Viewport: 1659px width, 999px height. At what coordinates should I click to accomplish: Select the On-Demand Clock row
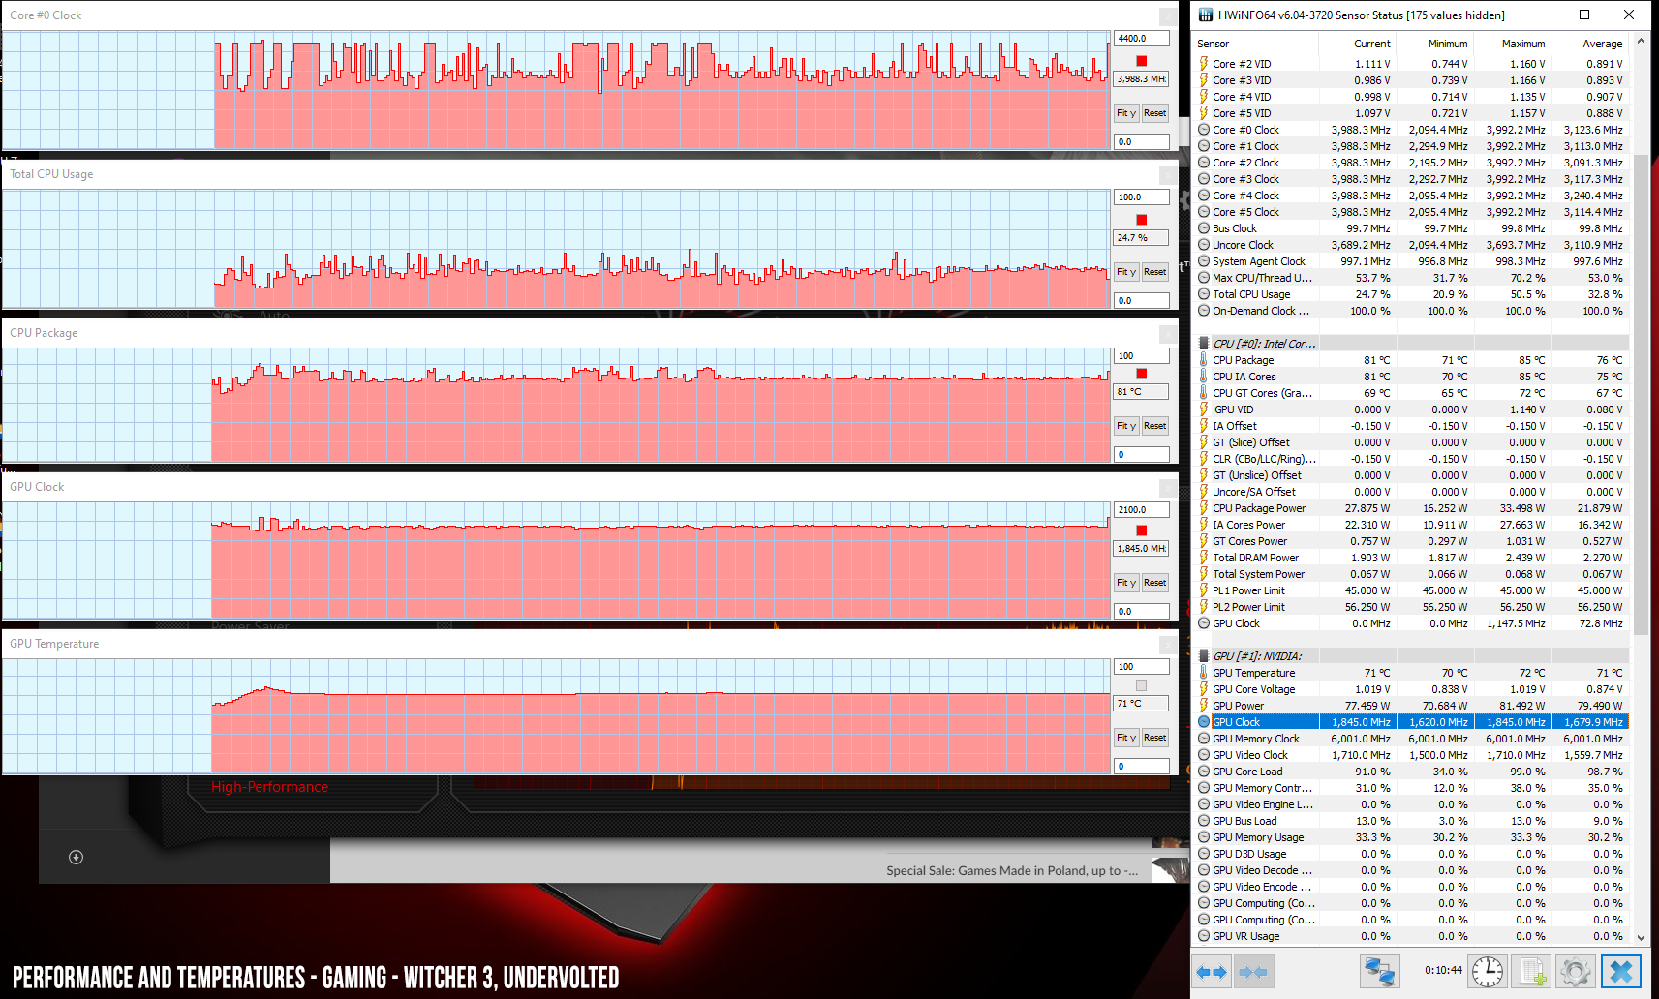[x=1412, y=311]
